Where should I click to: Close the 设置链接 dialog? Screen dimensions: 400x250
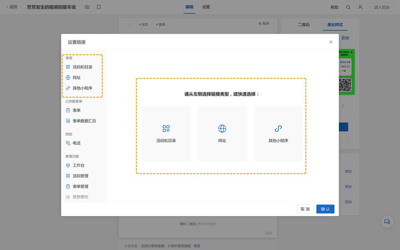click(331, 42)
